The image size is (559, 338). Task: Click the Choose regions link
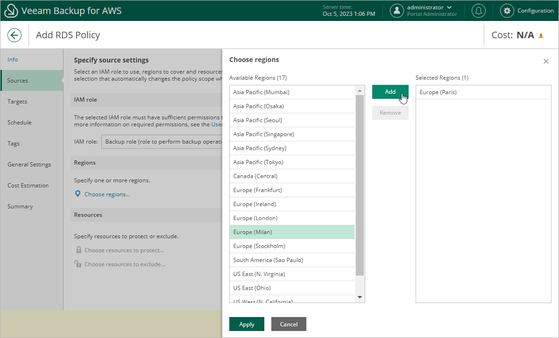click(107, 194)
